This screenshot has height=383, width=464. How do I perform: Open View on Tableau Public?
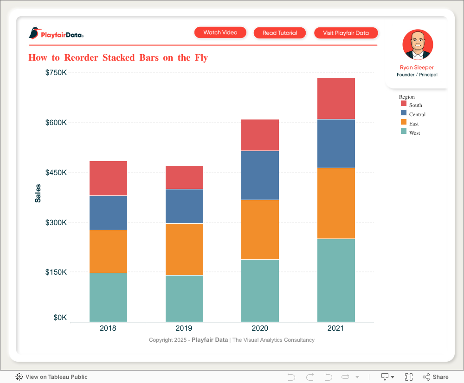pos(52,377)
